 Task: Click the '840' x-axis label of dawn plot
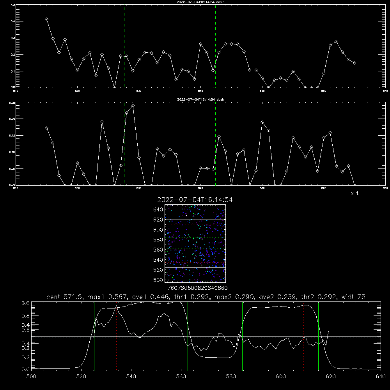[200, 91]
